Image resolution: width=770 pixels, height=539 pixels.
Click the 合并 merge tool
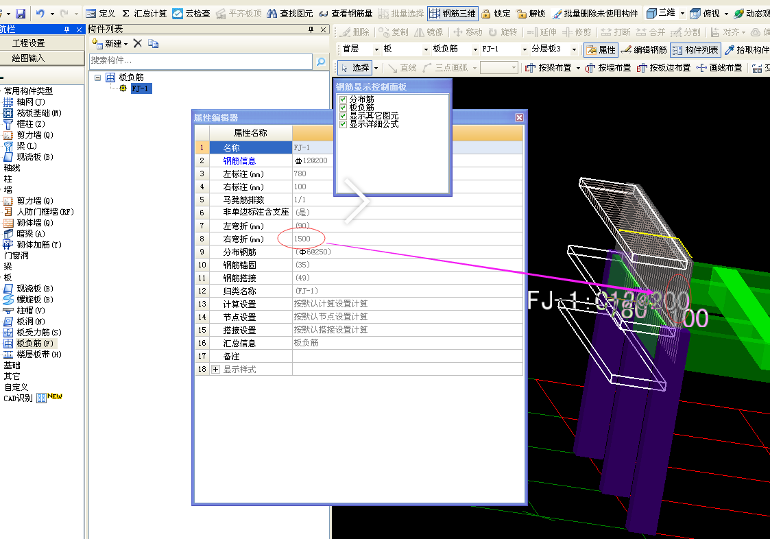click(x=651, y=32)
